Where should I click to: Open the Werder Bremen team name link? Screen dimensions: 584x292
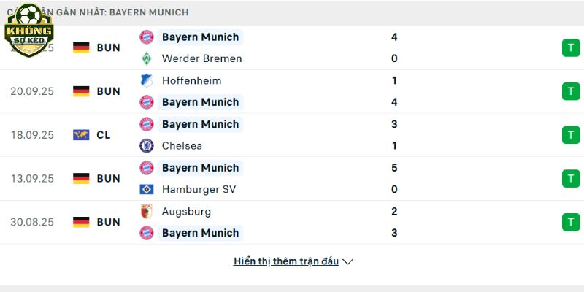(x=201, y=58)
